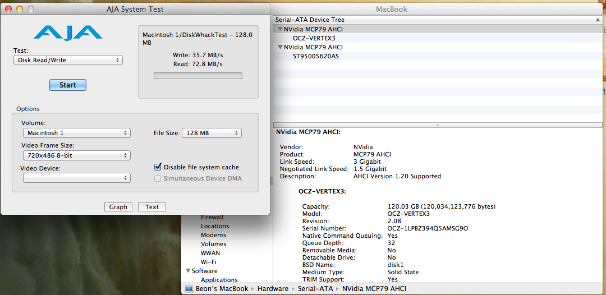Click the serial number OCZ-1LPBZ394Q5AMSG9O
Image resolution: width=606 pixels, height=295 pixels.
point(428,228)
